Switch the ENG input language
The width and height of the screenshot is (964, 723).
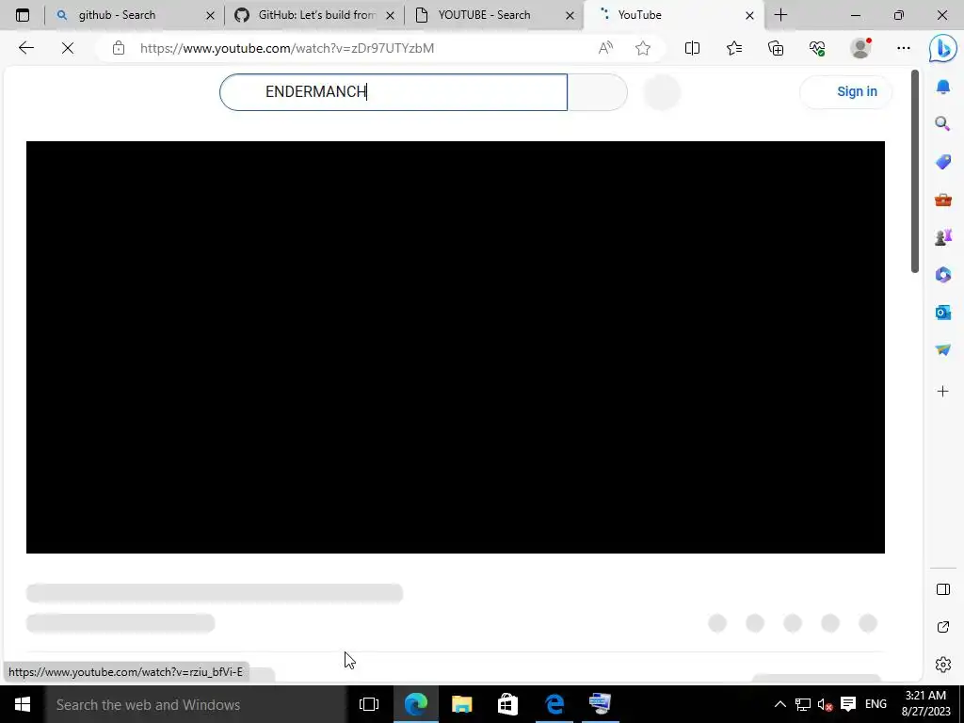[x=876, y=704]
